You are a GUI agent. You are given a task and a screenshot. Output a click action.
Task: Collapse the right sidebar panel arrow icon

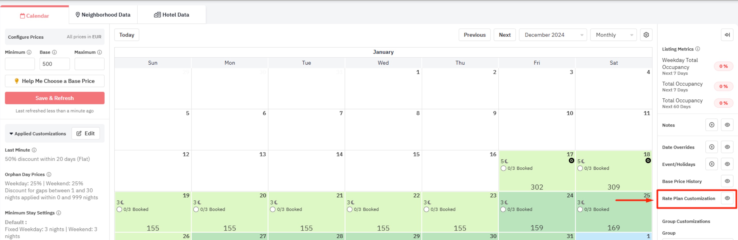click(x=727, y=35)
